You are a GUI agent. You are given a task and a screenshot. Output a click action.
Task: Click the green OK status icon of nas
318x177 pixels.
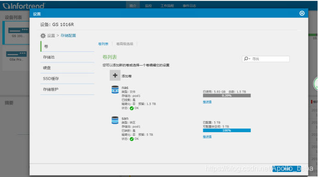click(132, 108)
